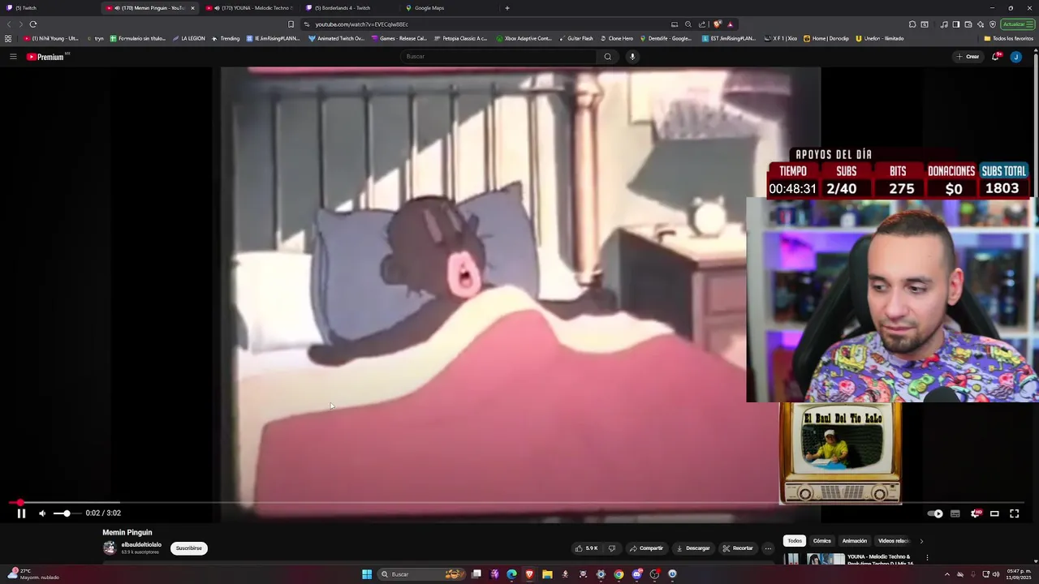Open Clone Hero bookmark
Image resolution: width=1039 pixels, height=584 pixels.
617,38
